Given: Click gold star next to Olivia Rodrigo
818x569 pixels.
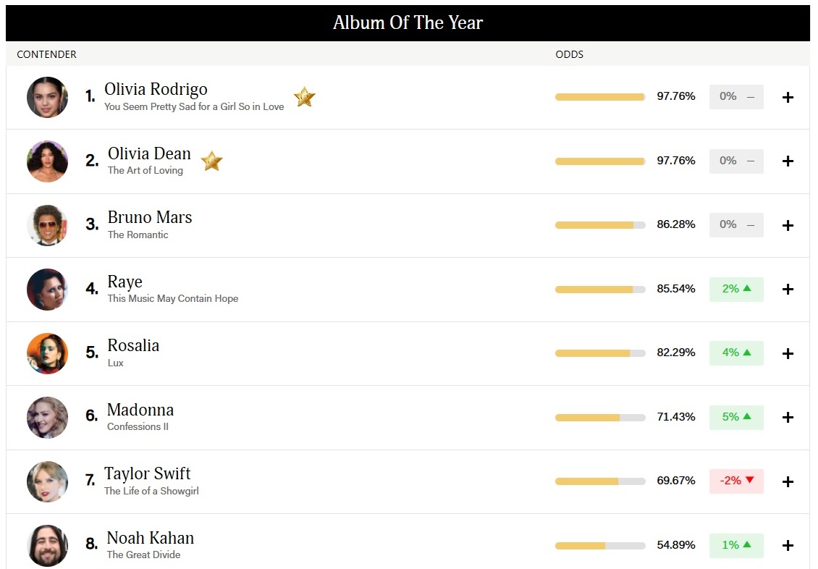Looking at the screenshot, I should coord(305,97).
